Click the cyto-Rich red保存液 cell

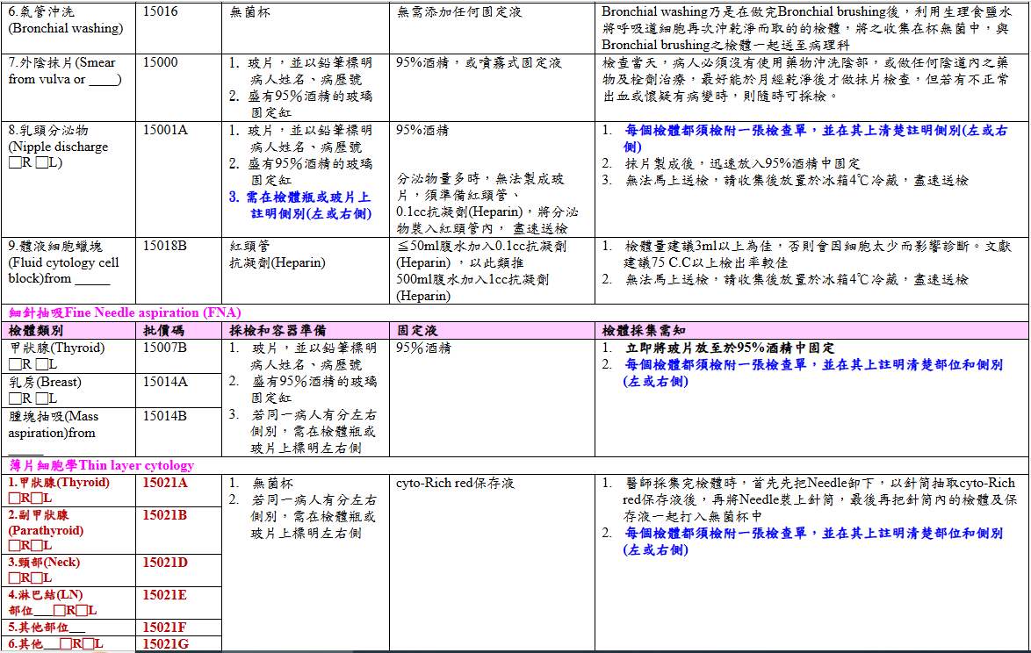click(x=454, y=483)
